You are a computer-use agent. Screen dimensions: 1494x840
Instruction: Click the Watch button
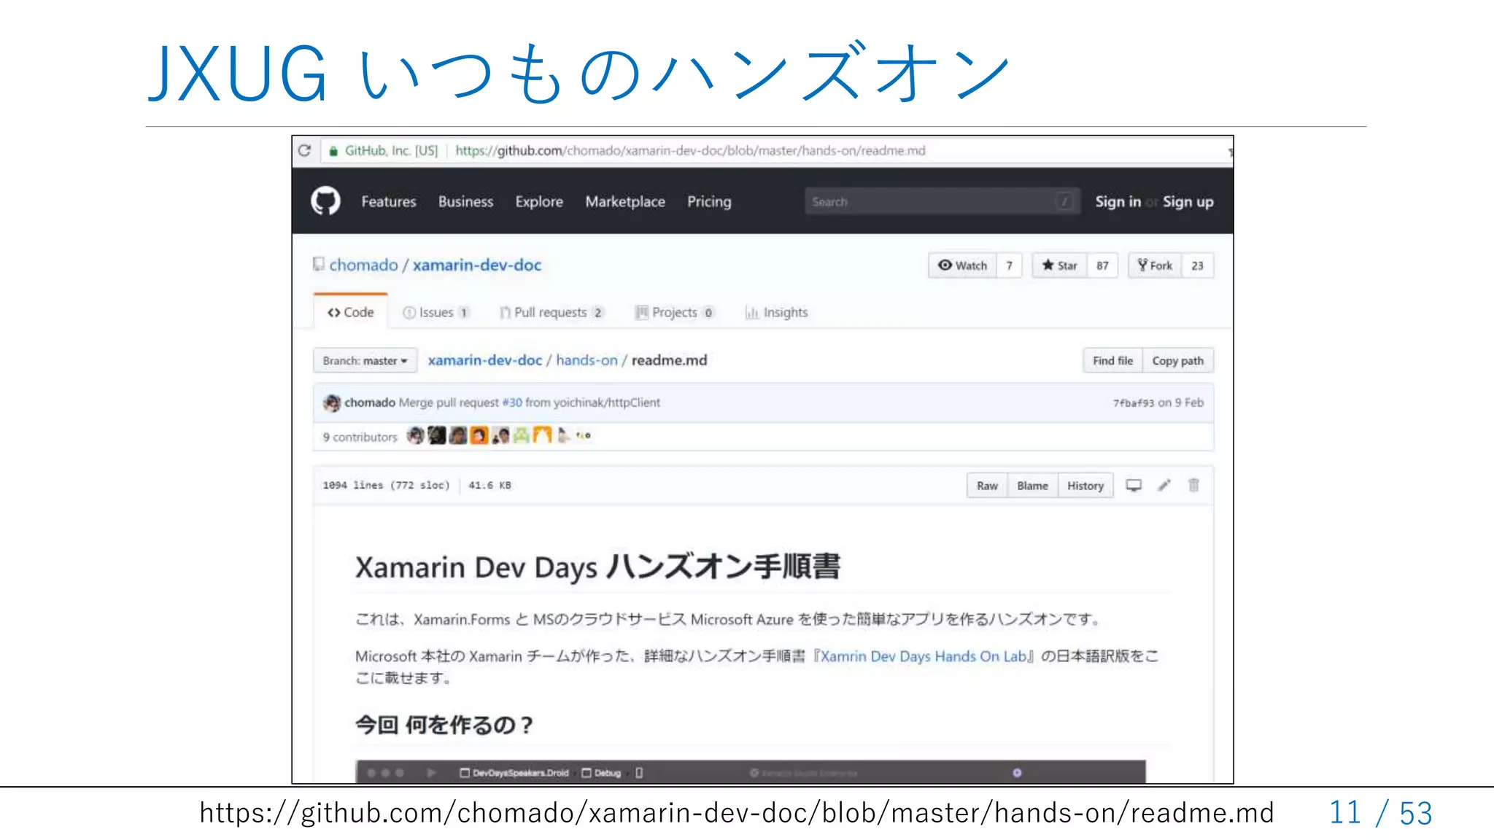[x=963, y=265]
